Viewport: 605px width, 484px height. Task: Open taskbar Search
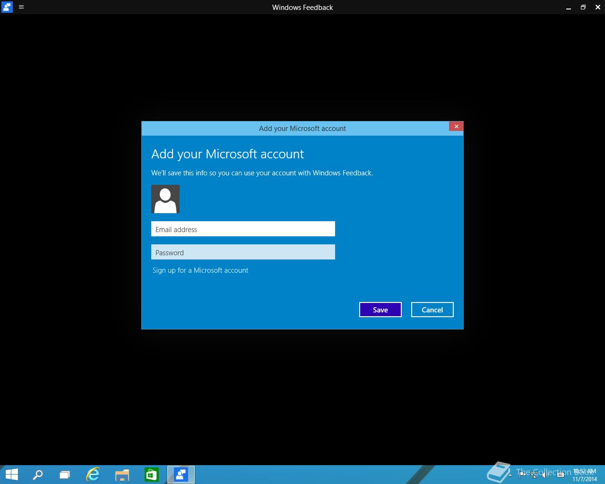coord(37,474)
